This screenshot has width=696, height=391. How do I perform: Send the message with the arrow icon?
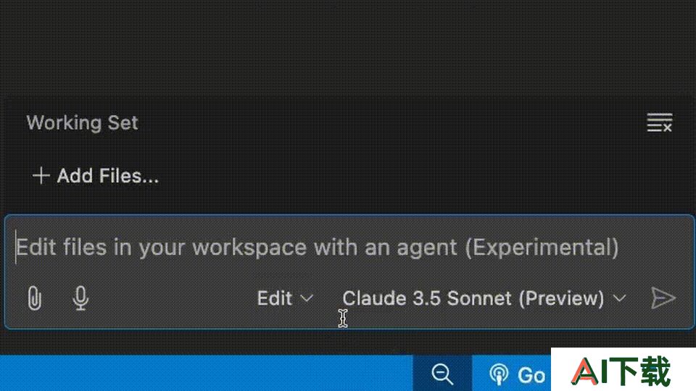[x=663, y=298]
